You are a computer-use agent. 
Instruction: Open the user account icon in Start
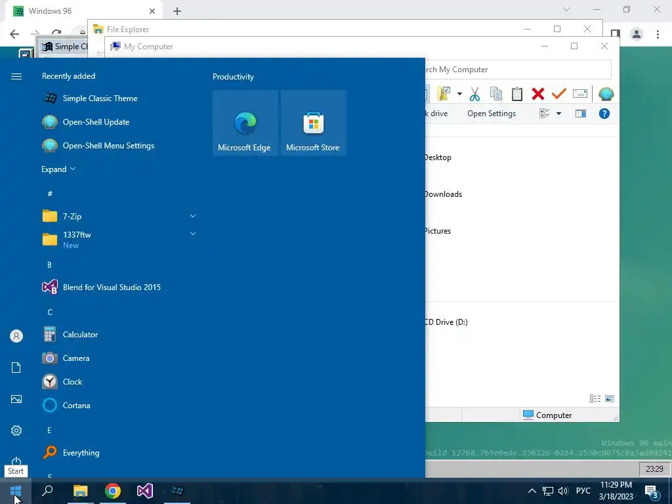coord(16,336)
